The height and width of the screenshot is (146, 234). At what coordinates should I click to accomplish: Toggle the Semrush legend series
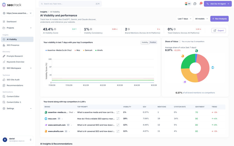(88, 50)
